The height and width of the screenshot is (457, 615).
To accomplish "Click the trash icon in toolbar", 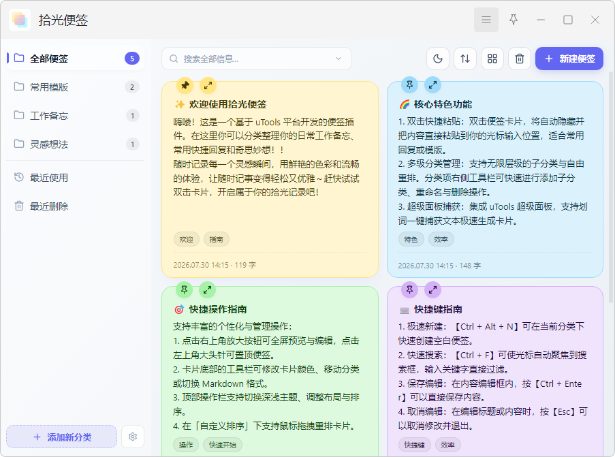I will [x=519, y=59].
